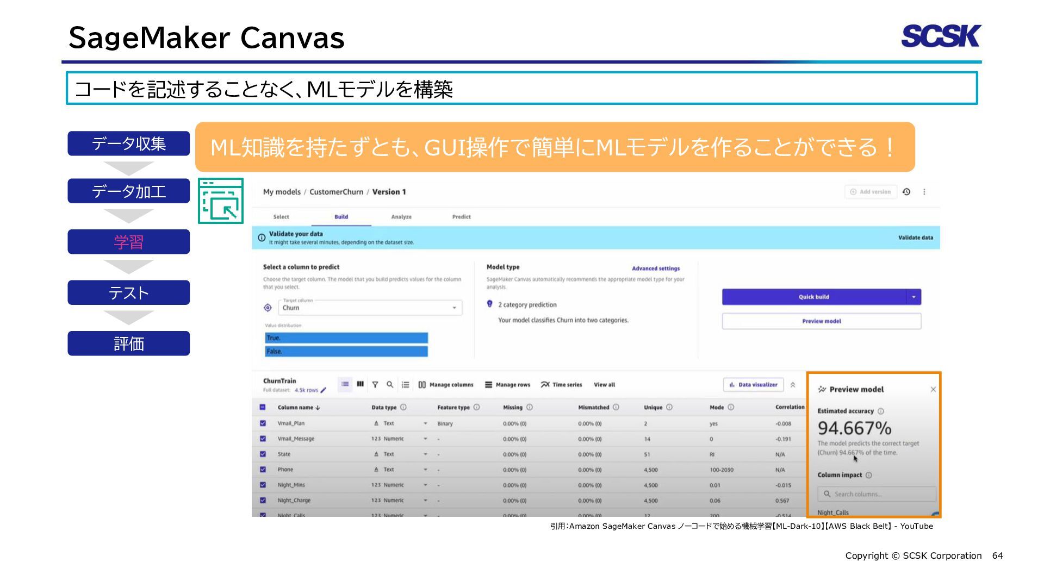Go to CustomerChurn breadcrumb
This screenshot has height=587, width=1044.
tap(336, 192)
